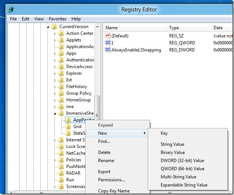
Task: Click the binary icon of value 1
Action: pyautogui.click(x=108, y=43)
